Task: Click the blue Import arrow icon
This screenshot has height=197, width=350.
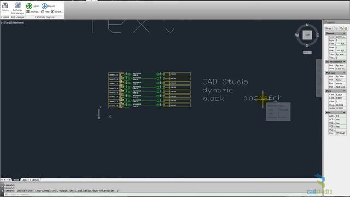Action: [44, 6]
